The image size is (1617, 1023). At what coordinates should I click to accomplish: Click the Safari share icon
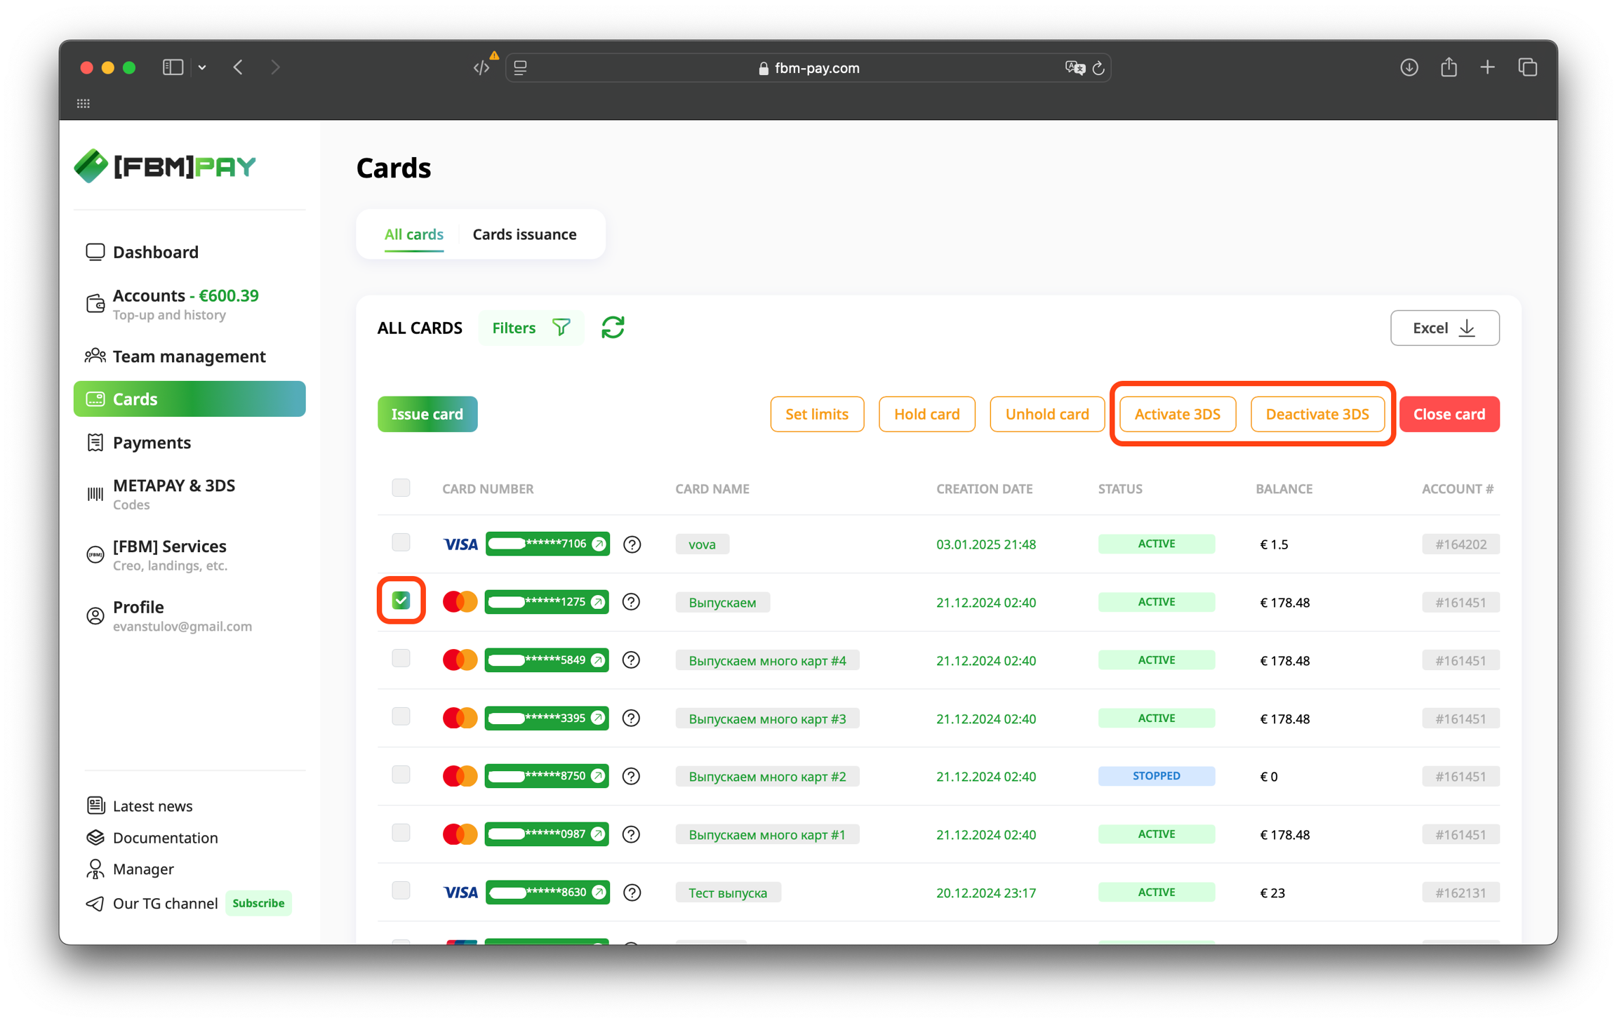(x=1449, y=68)
